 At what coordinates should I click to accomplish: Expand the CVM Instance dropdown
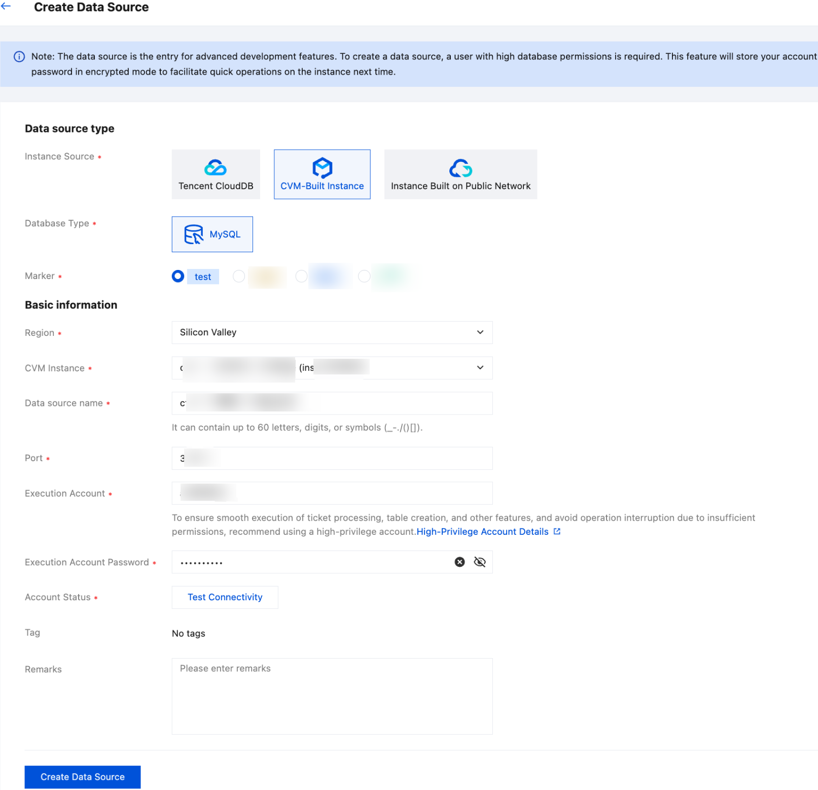tap(332, 368)
